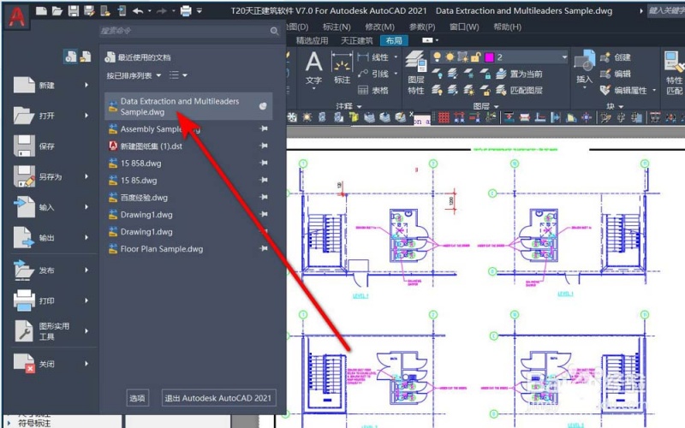Viewport: 685px width, 428px height.
Task: Show recent documents view icon
Action: pyautogui.click(x=70, y=56)
